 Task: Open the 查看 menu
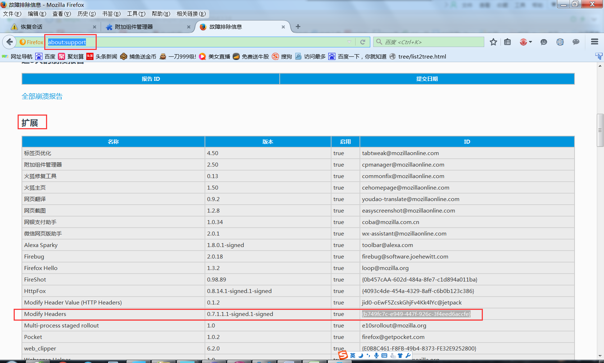point(62,14)
